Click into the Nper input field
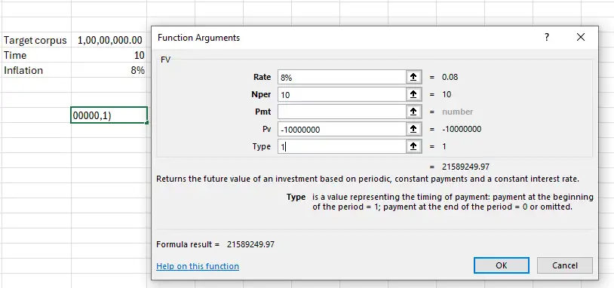The width and height of the screenshot is (614, 288). 342,94
